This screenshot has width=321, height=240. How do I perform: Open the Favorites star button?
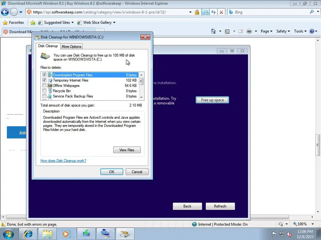[x=13, y=22]
